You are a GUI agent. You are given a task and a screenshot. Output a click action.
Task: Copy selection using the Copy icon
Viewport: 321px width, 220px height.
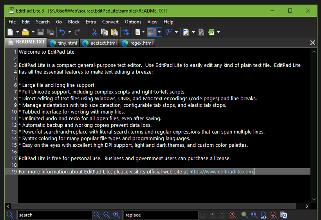104,32
